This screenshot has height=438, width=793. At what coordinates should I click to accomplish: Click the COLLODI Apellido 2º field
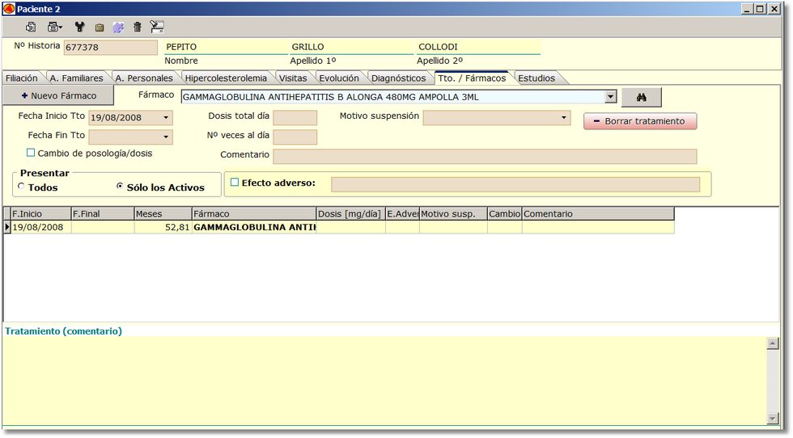click(478, 47)
